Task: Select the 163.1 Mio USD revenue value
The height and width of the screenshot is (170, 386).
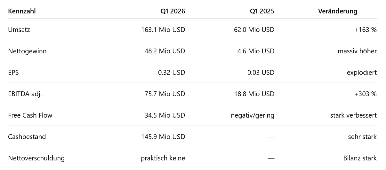Action: click(x=163, y=30)
